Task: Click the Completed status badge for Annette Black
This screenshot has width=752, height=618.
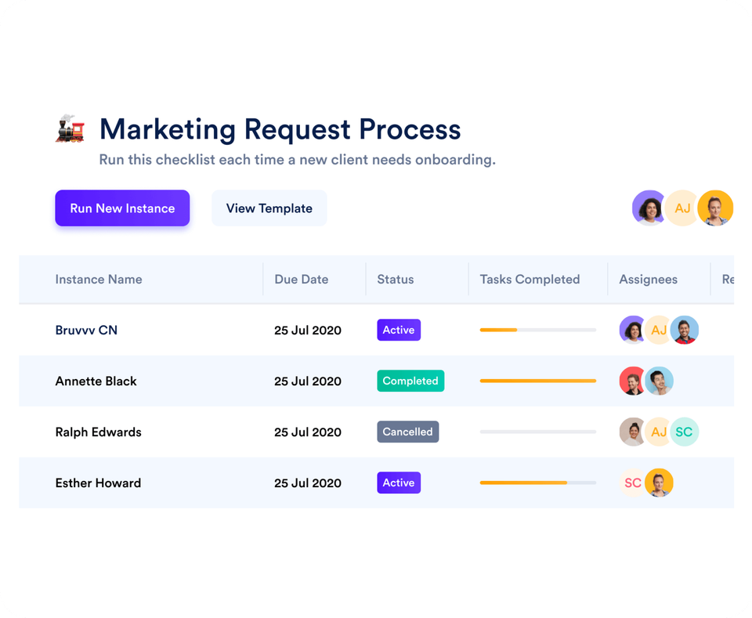Action: (410, 381)
